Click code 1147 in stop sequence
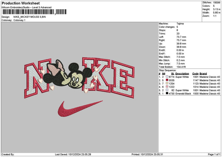222x157 pixels. coord(196,80)
